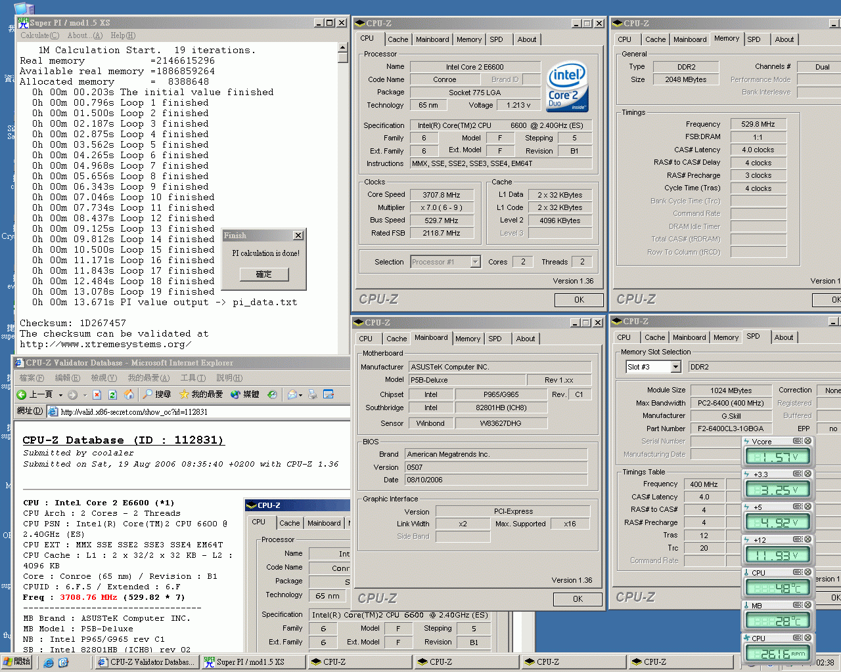The image size is (841, 672).
Task: Open the Calculate menu in Super PI
Action: [x=39, y=35]
